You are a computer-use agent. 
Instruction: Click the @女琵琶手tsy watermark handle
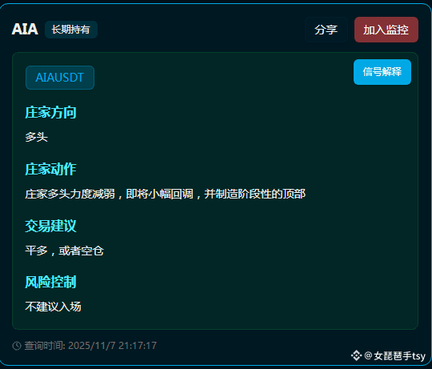(x=395, y=355)
